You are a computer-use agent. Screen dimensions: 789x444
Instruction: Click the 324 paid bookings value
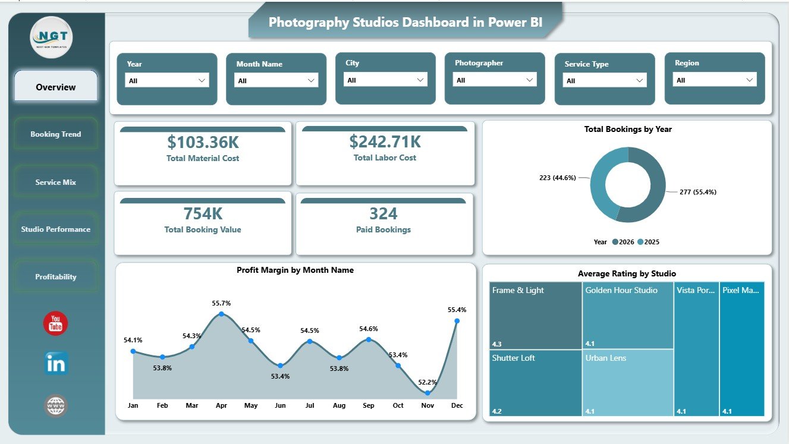tap(384, 213)
